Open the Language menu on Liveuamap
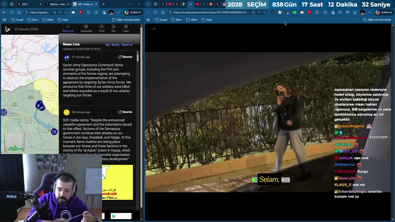 click(x=86, y=28)
